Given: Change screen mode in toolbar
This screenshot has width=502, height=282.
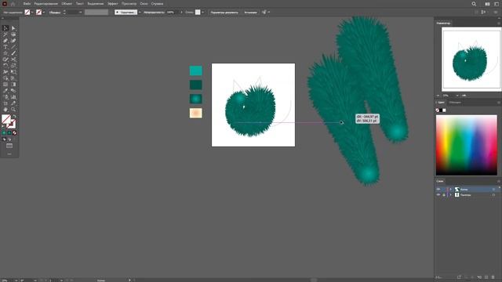Looking at the screenshot, I should point(9,146).
